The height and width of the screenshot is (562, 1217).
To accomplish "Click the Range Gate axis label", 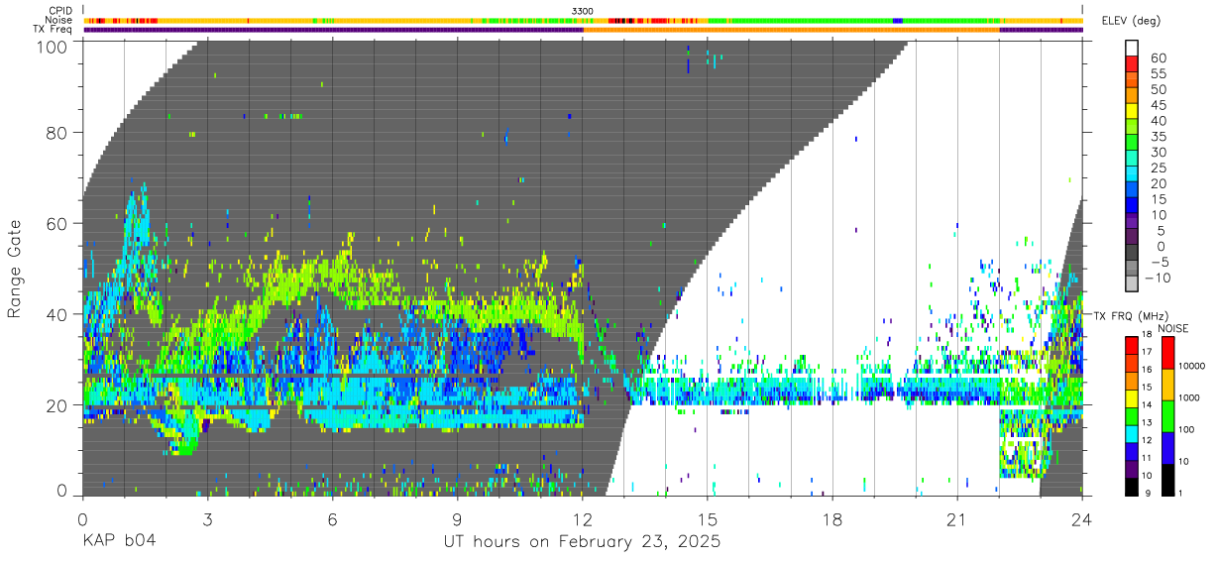I will 16,270.
